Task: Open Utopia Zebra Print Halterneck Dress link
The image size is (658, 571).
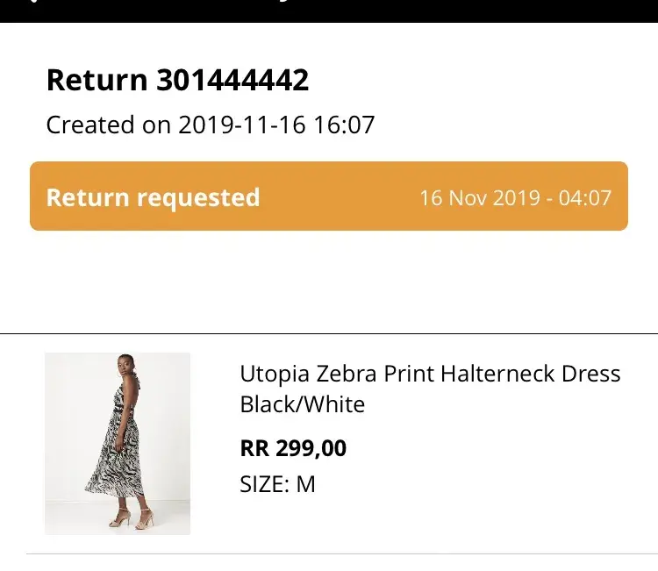Action: [x=430, y=375]
